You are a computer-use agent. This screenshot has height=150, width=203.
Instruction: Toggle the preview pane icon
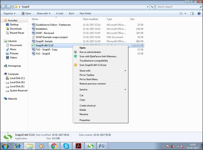click(192, 13)
